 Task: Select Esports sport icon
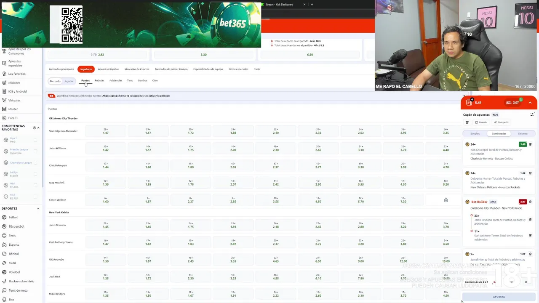tap(4, 245)
